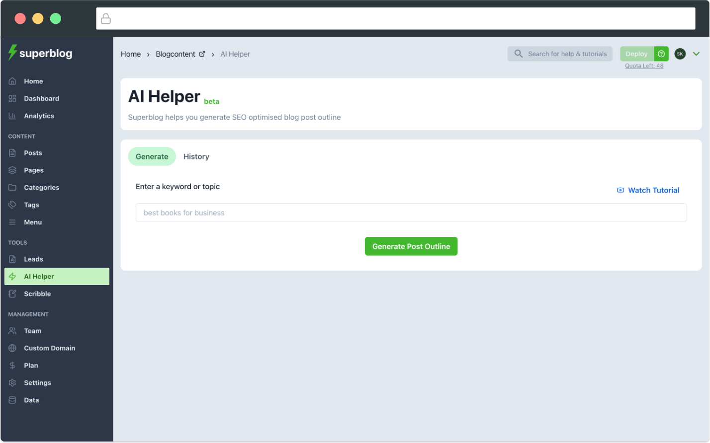Screen dimensions: 710x443
Task: Click the Custom Domain globe icon
Action: click(x=13, y=348)
